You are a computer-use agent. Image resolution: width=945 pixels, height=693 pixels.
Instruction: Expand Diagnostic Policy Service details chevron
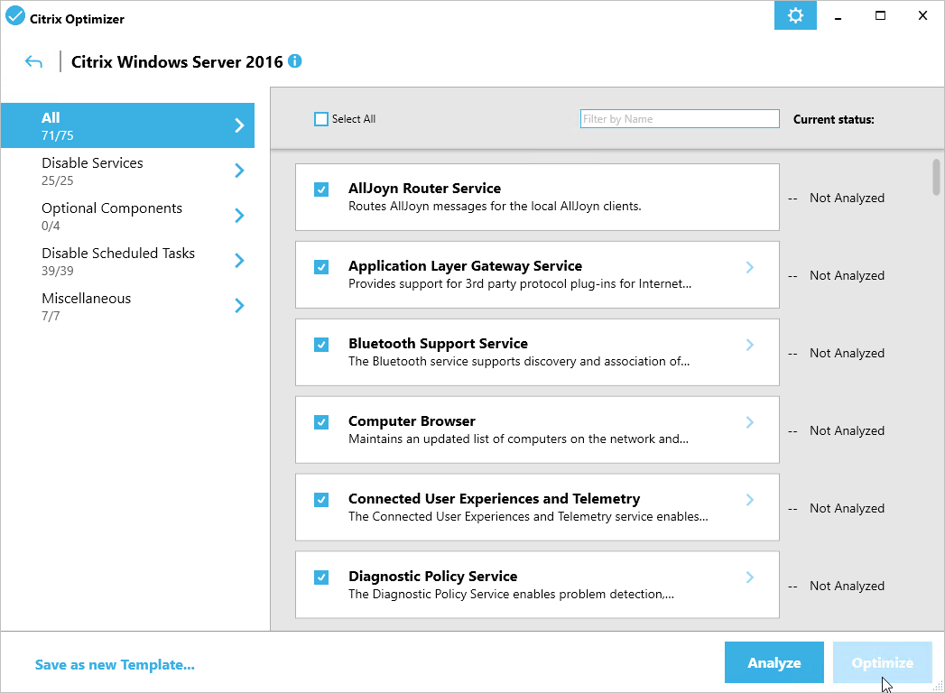(x=750, y=577)
